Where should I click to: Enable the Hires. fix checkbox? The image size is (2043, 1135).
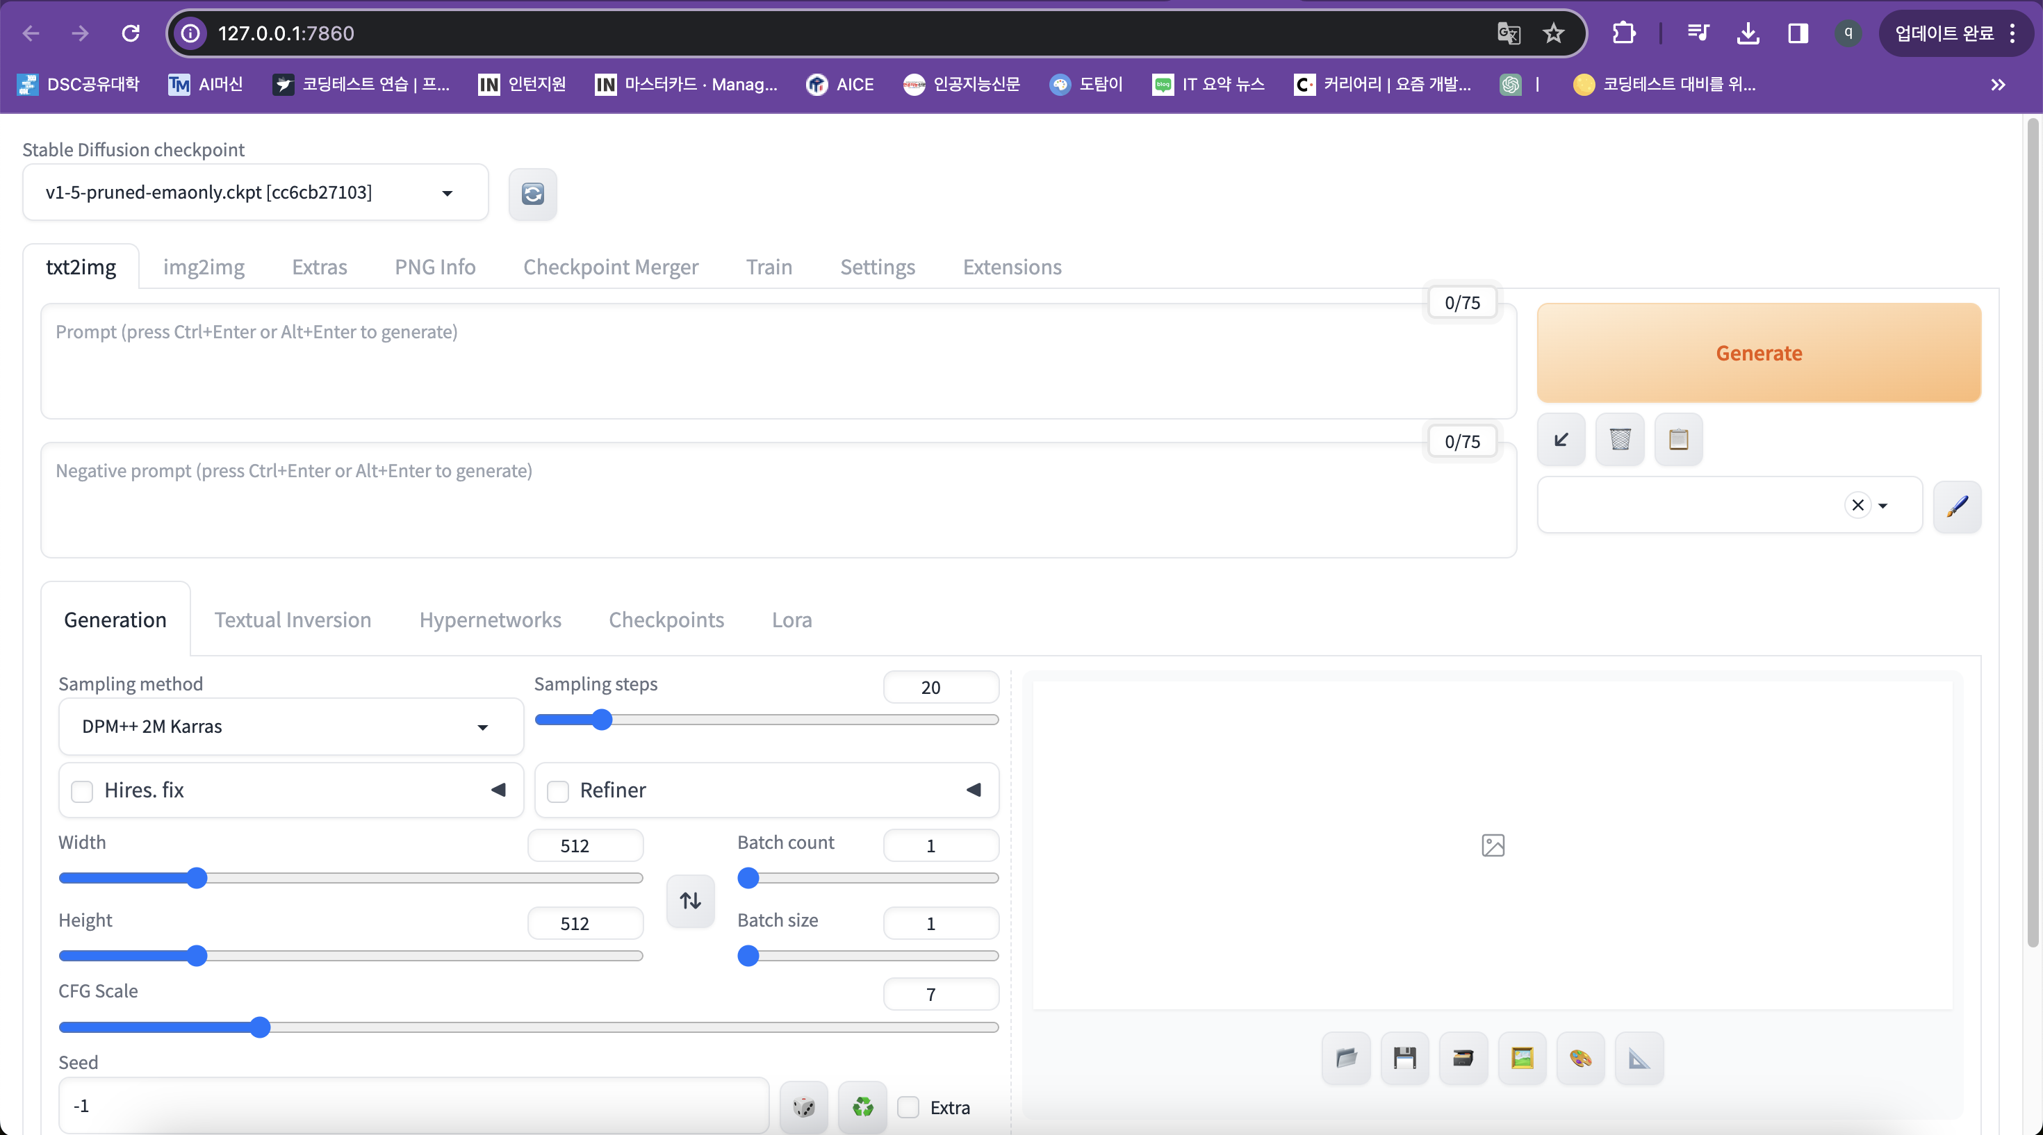pyautogui.click(x=83, y=791)
